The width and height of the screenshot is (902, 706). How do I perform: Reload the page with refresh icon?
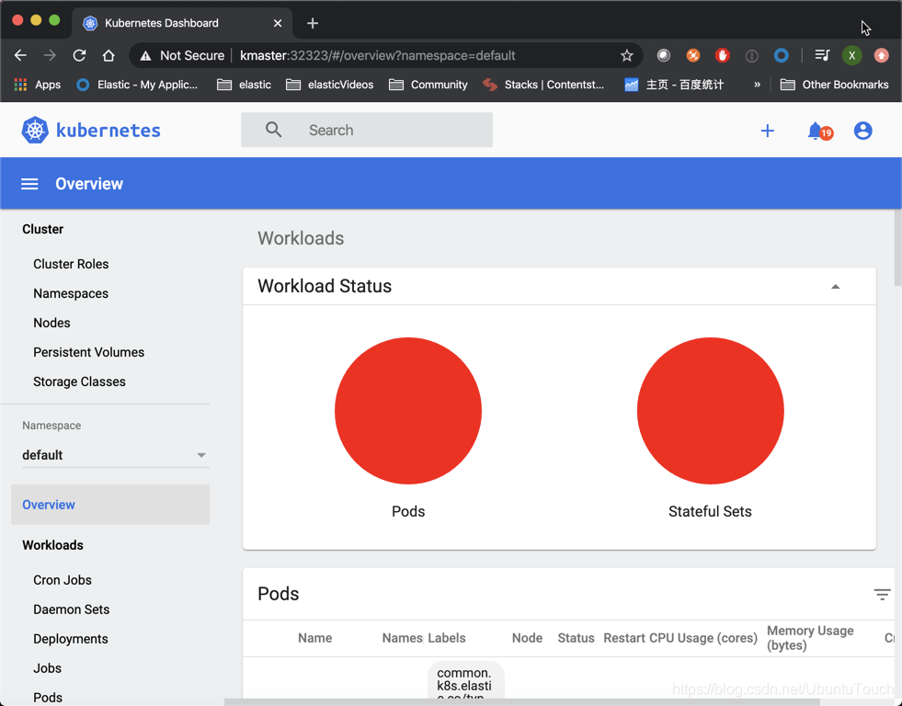(x=79, y=55)
